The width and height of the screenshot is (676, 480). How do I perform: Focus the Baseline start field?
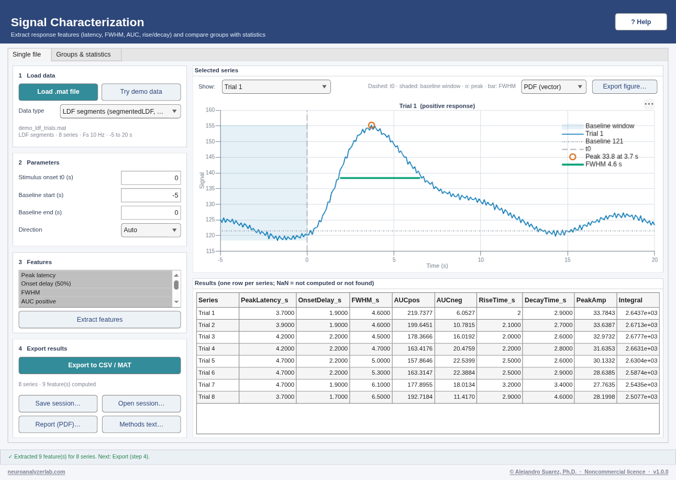tap(151, 195)
